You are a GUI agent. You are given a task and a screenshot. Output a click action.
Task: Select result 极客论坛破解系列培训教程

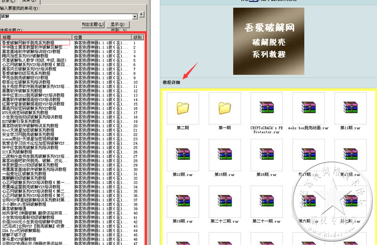click(x=26, y=82)
